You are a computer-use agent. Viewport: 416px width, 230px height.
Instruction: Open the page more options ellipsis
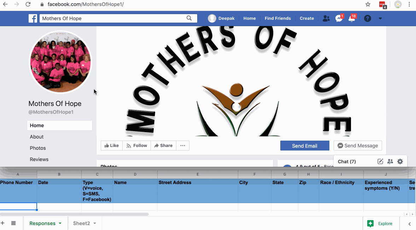point(183,145)
